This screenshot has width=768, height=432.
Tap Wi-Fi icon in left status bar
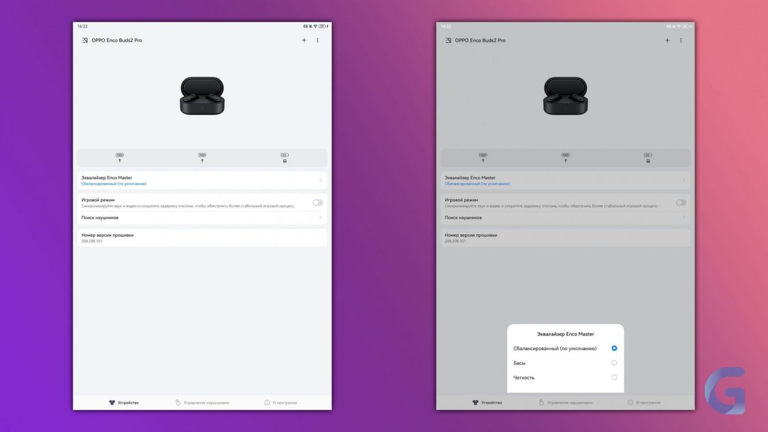coord(316,26)
